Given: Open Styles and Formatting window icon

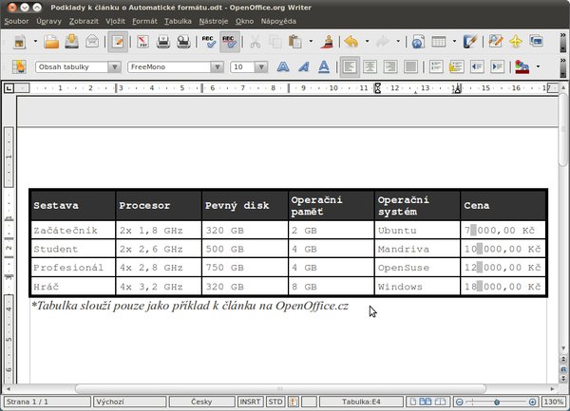Looking at the screenshot, I should coord(19,67).
